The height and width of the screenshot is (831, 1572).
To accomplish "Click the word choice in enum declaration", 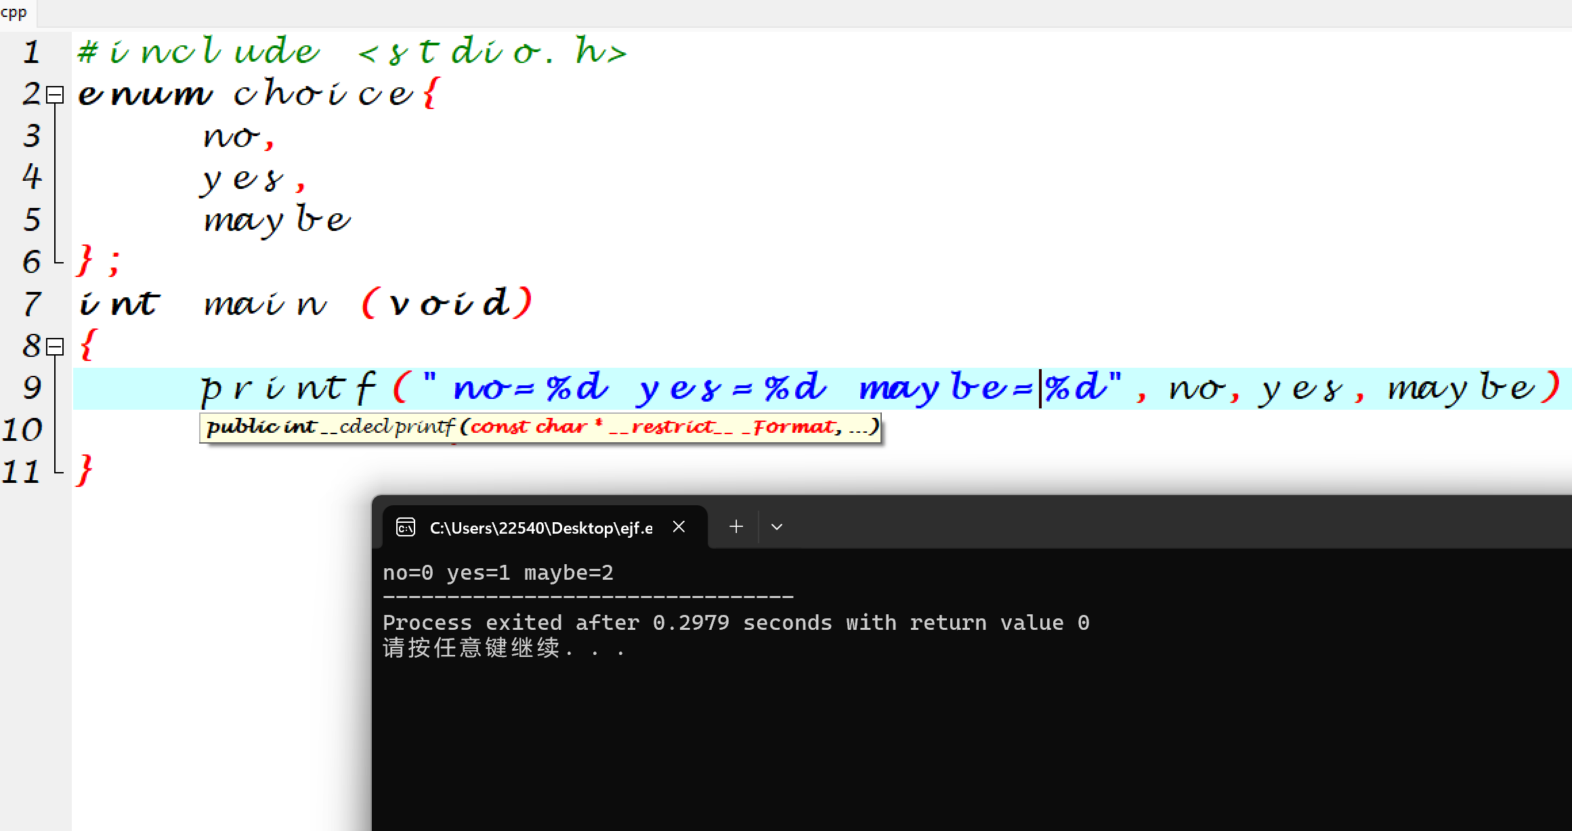I will click(323, 94).
